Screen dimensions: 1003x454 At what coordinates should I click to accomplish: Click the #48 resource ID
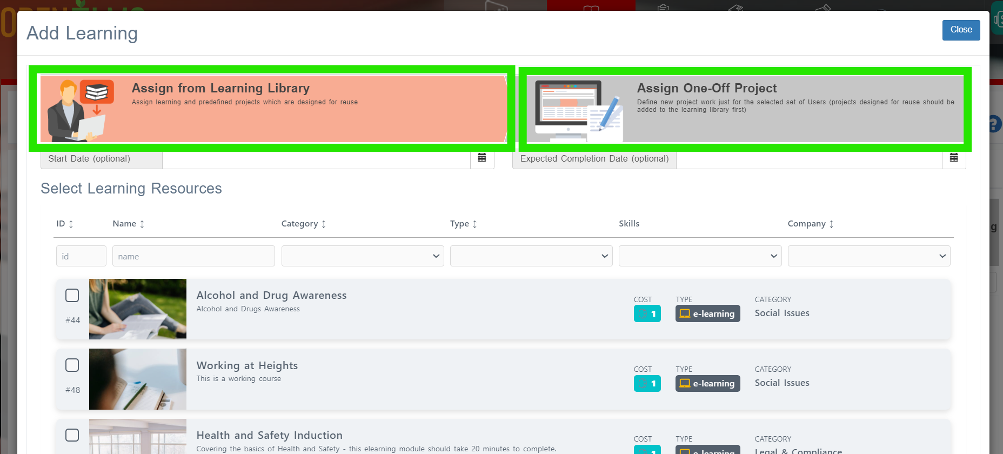point(73,390)
